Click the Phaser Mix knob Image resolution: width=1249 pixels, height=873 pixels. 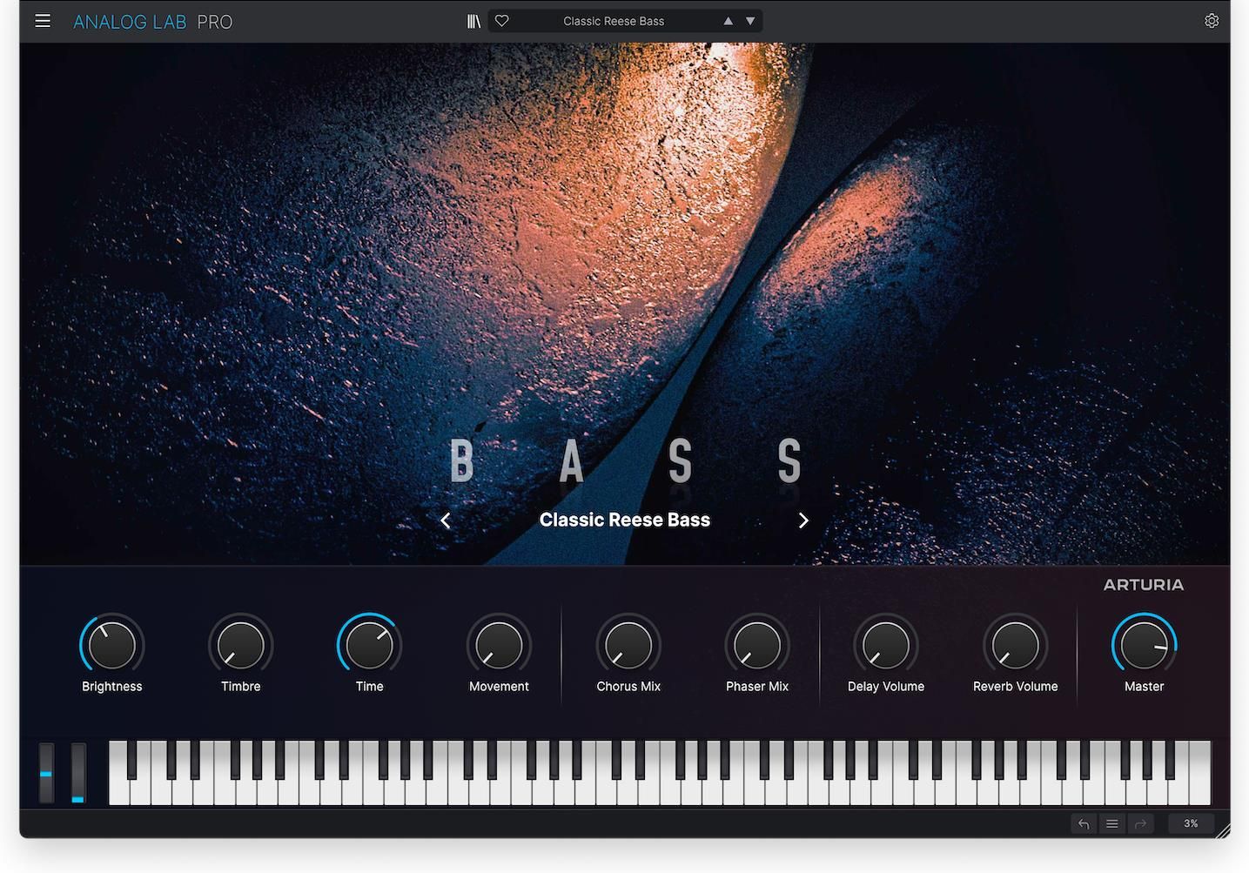click(757, 645)
